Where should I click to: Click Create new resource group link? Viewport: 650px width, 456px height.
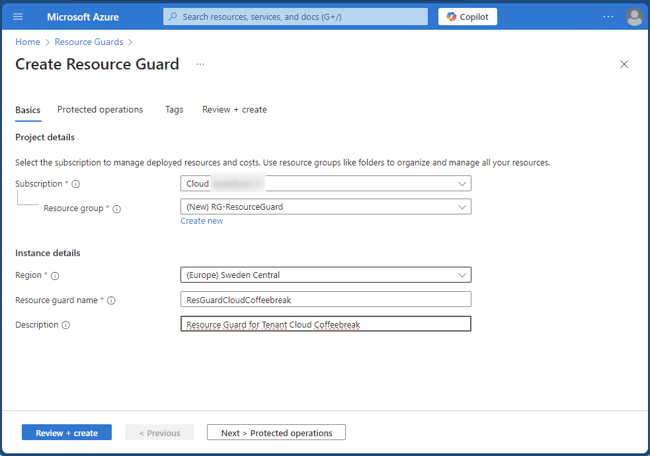click(202, 221)
